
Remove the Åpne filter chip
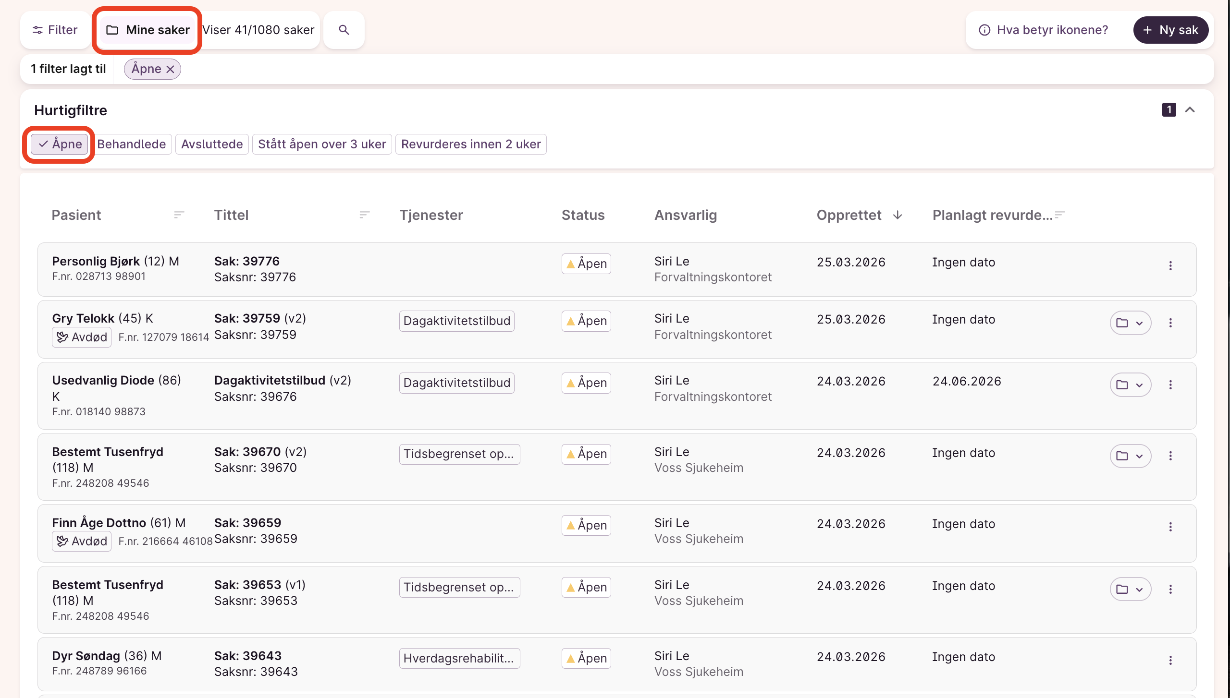(170, 69)
